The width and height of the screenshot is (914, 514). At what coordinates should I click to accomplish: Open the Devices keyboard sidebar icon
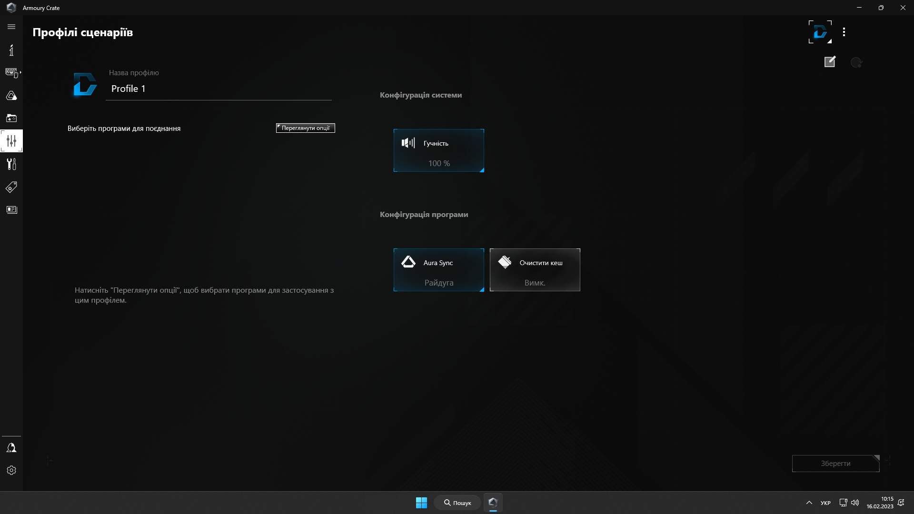[x=11, y=73]
